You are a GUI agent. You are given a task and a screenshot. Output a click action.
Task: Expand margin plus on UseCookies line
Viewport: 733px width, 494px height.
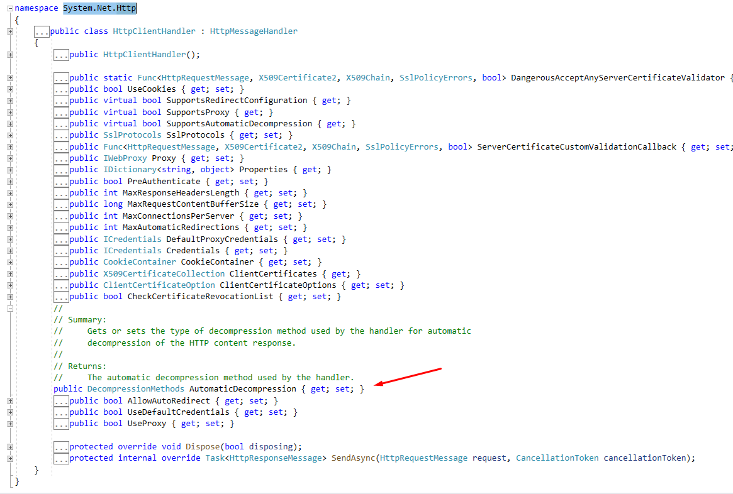pos(10,89)
